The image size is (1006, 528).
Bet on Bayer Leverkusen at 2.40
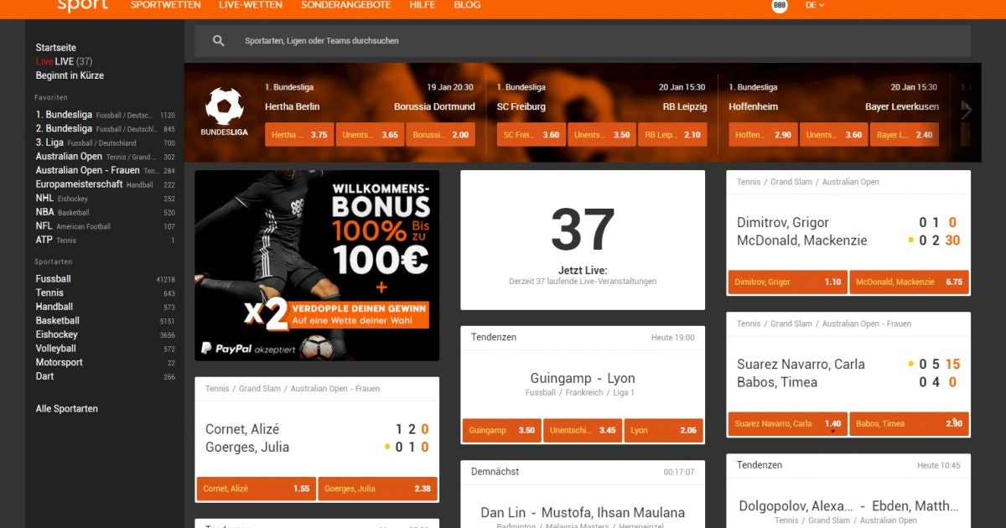click(x=905, y=135)
